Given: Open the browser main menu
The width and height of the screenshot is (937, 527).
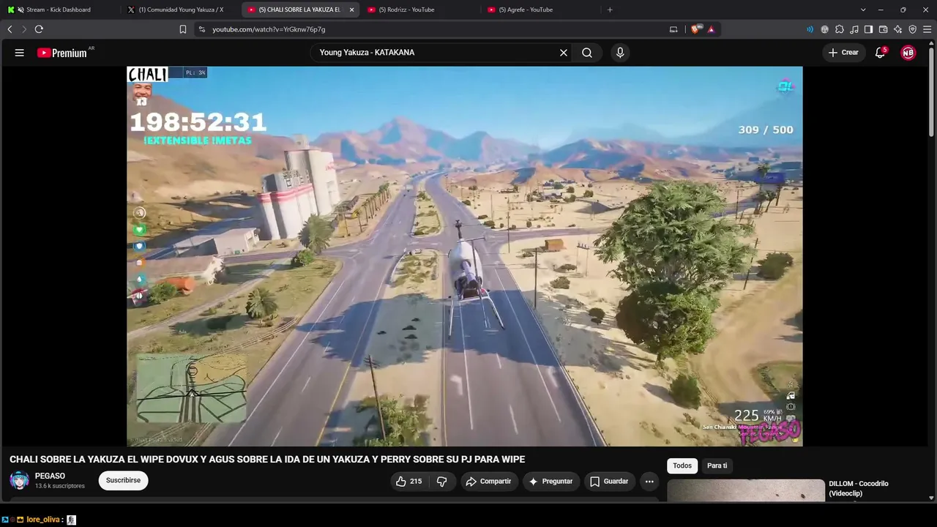Looking at the screenshot, I should 927,29.
